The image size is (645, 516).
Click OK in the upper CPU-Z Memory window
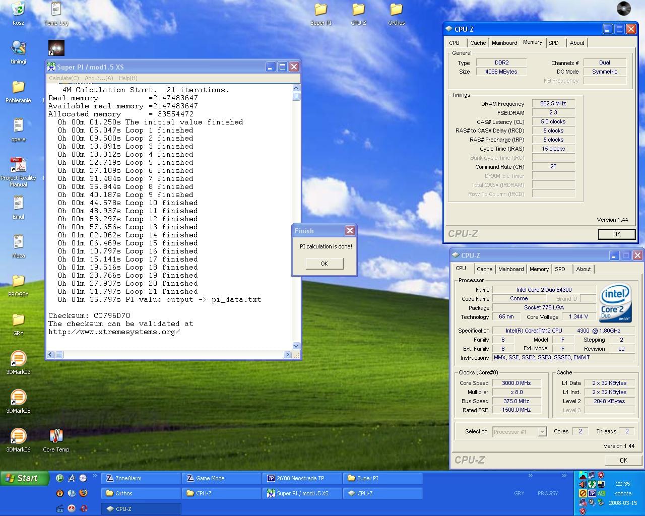(617, 234)
